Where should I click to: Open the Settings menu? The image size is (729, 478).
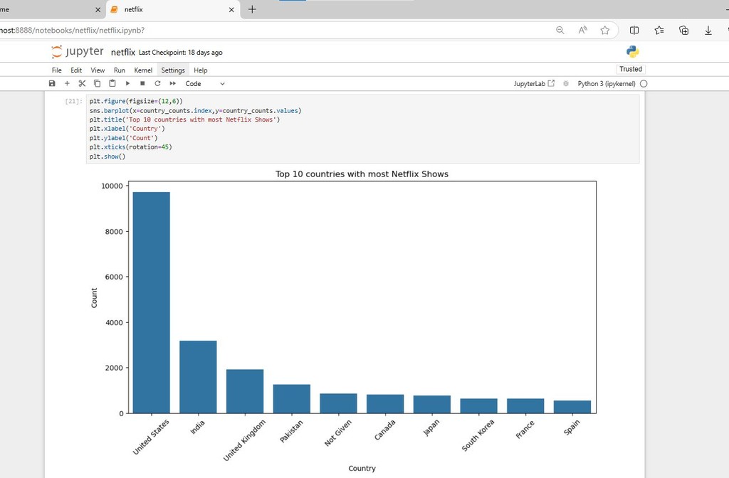coord(173,70)
